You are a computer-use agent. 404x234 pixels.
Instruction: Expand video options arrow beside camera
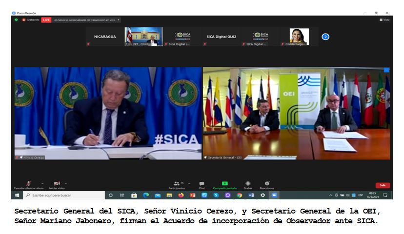[66, 184]
